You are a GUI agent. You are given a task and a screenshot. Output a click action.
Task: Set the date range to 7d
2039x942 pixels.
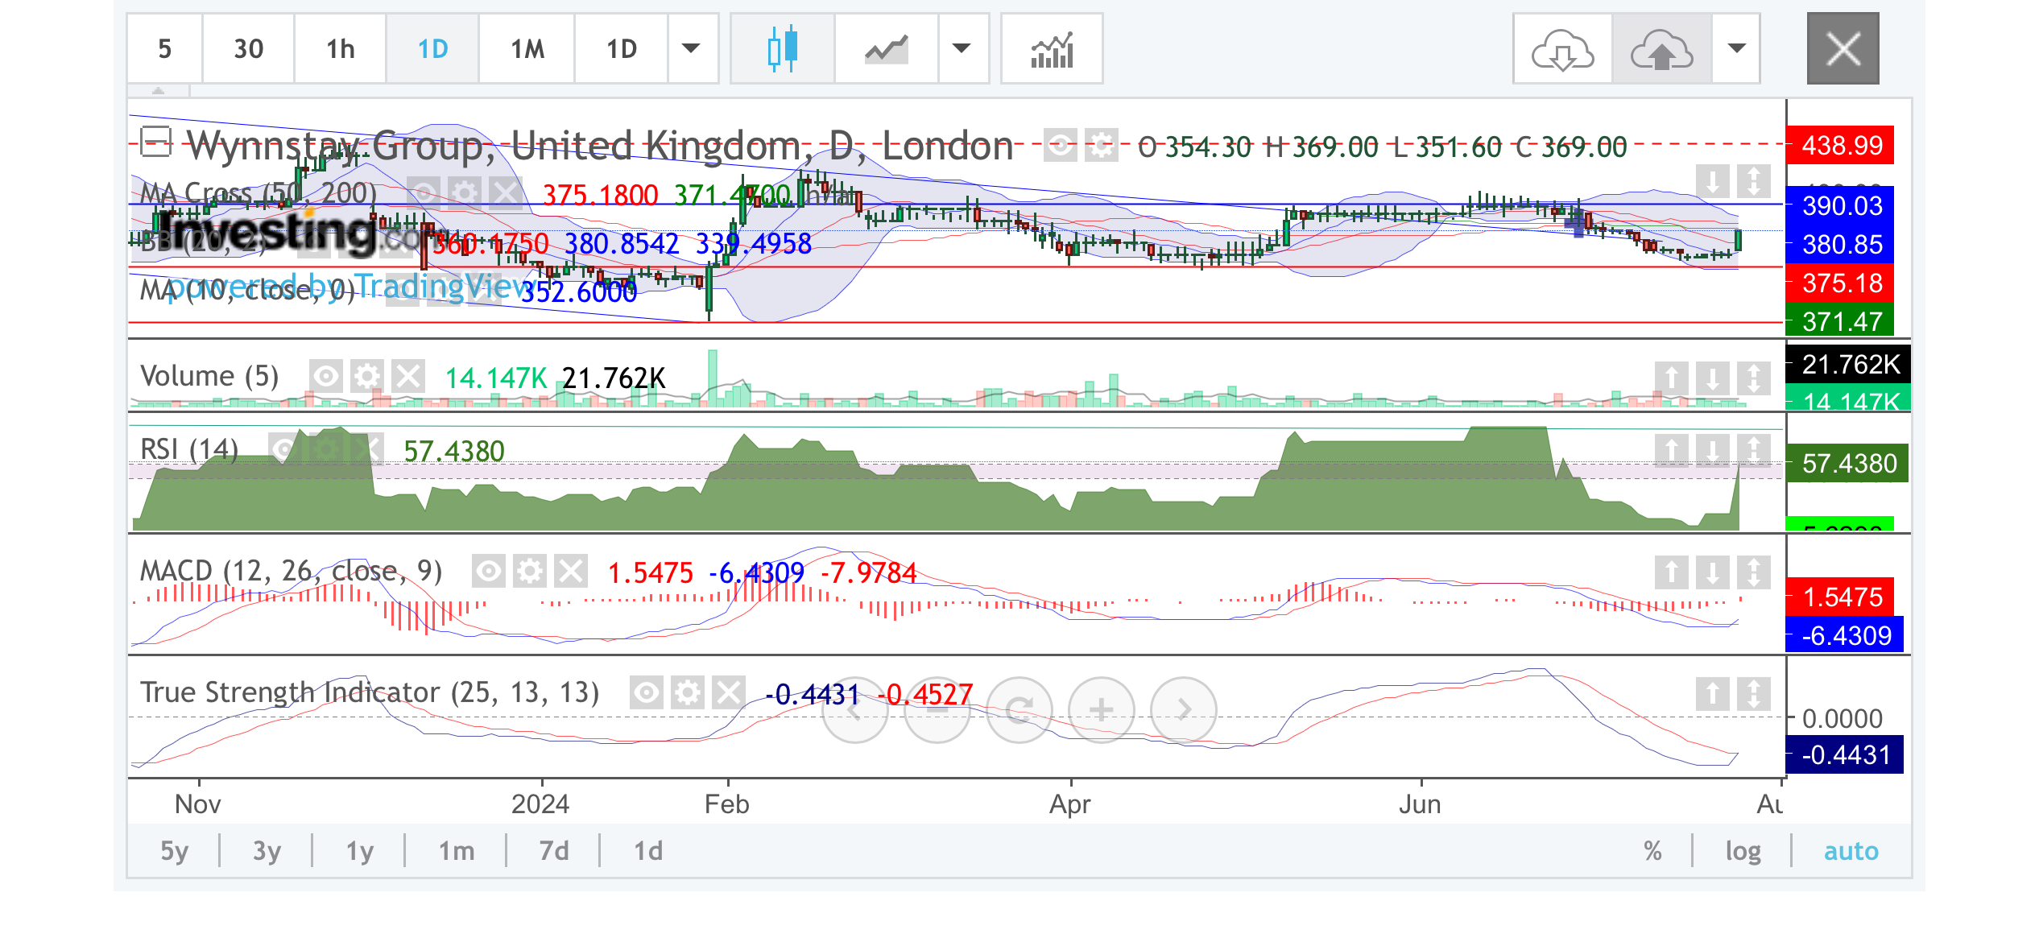pos(554,851)
